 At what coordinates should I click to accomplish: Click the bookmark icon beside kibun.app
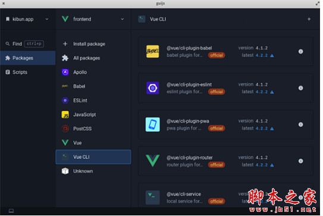[8, 19]
